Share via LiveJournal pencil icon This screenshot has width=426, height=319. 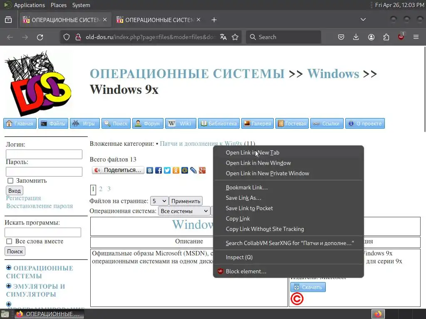tap(193, 170)
